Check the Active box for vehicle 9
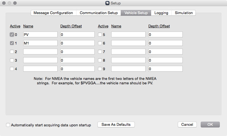The width and height of the screenshot is (227, 136). (100, 69)
